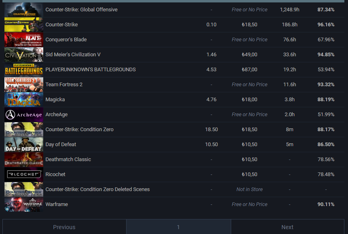Go to the Previous page
The width and height of the screenshot is (348, 234).
tap(64, 227)
